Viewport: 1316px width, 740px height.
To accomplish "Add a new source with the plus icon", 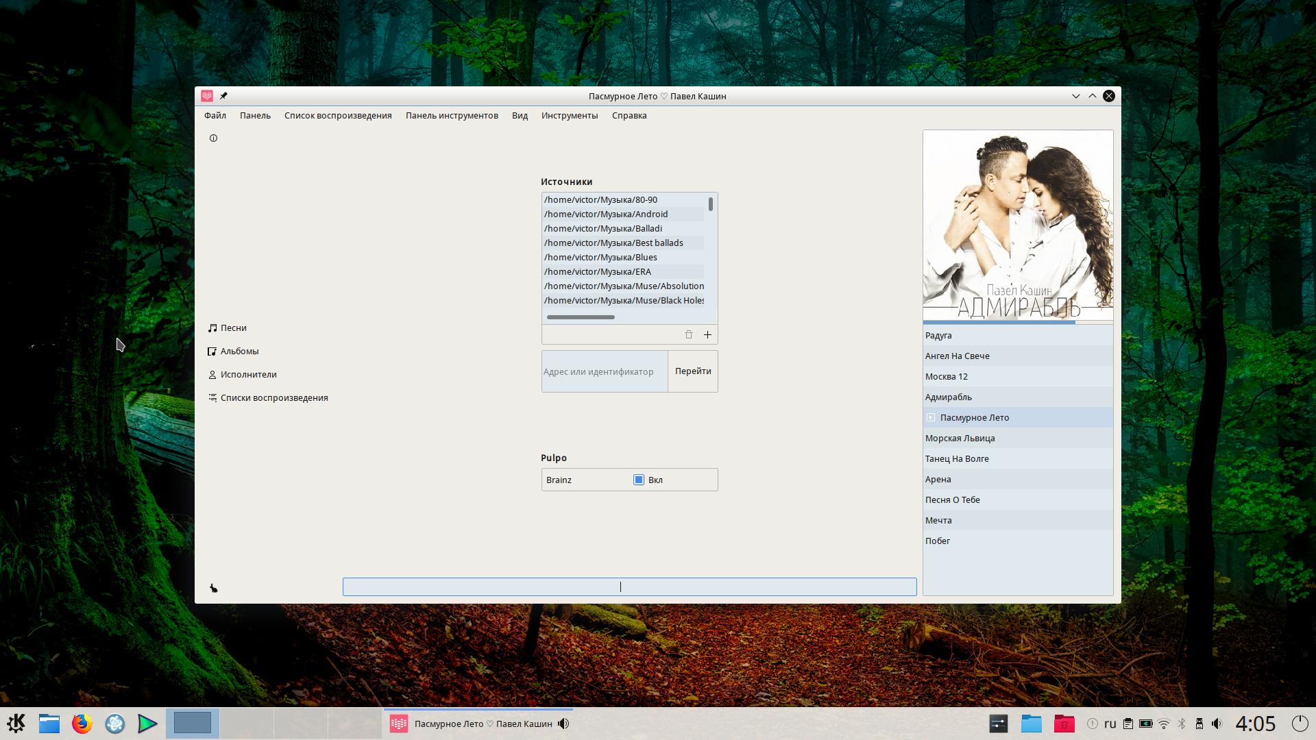I will click(707, 335).
